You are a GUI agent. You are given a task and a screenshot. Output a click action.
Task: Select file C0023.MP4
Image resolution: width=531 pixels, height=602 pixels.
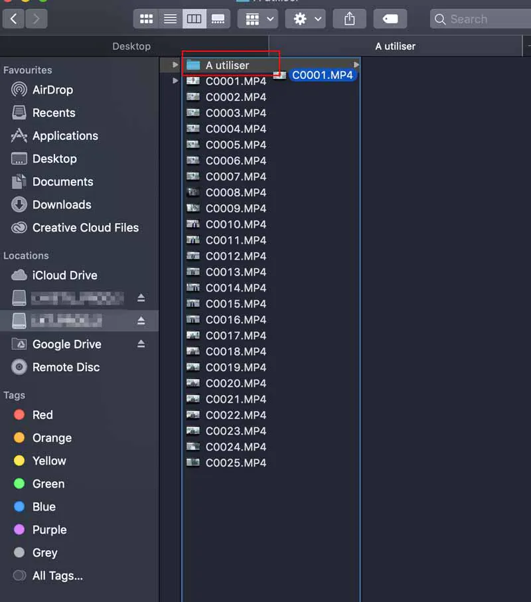236,431
